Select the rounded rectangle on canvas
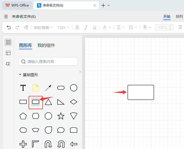Screen dimensions: 184x149 (141, 92)
